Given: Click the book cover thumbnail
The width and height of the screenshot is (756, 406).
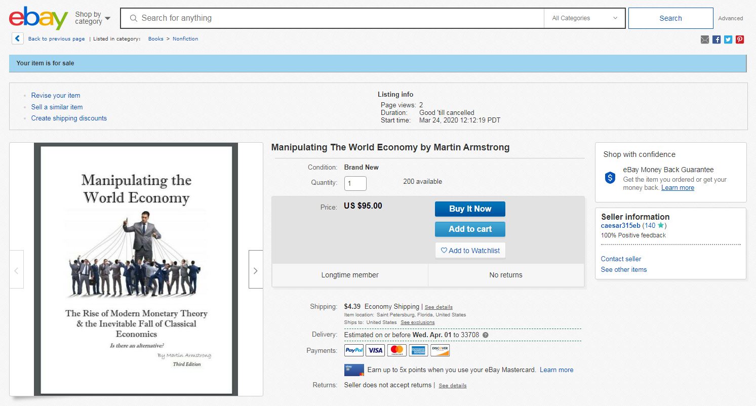Looking at the screenshot, I should point(136,269).
